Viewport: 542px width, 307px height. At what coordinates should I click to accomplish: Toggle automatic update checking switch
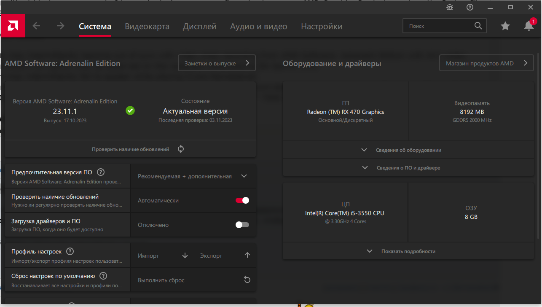pyautogui.click(x=242, y=200)
